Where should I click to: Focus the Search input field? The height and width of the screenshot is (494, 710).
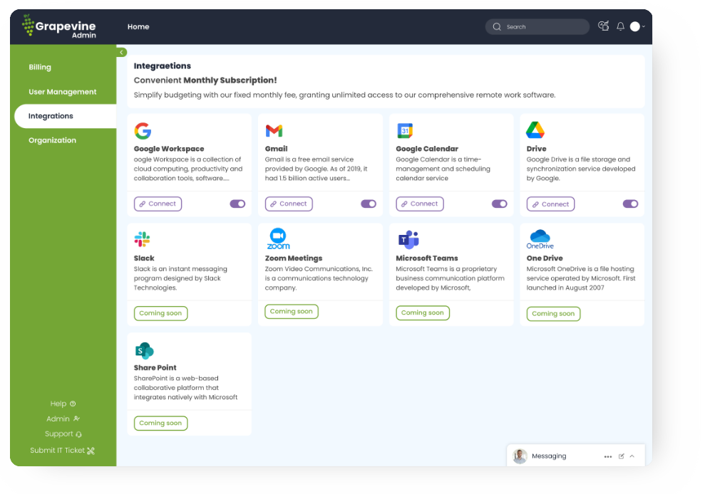pyautogui.click(x=542, y=27)
